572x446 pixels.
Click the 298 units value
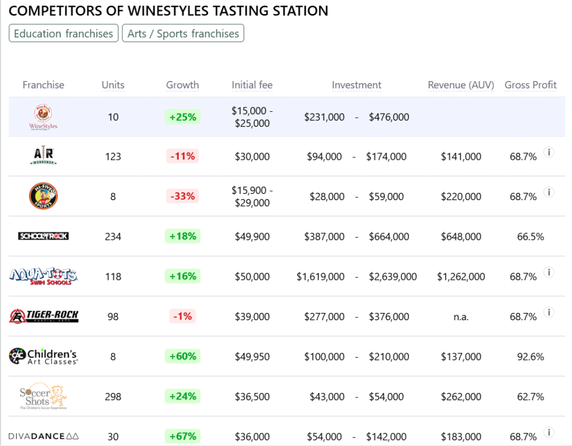[113, 397]
